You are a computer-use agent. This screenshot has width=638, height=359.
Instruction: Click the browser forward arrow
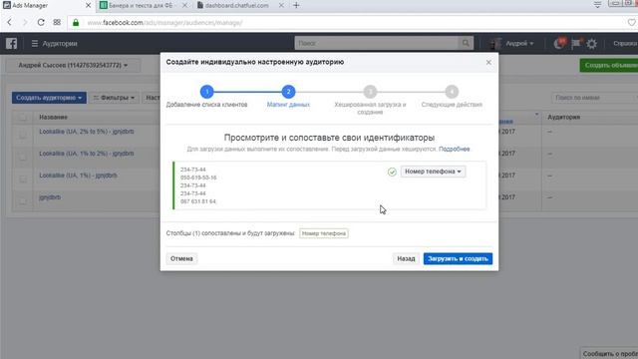tap(25, 22)
